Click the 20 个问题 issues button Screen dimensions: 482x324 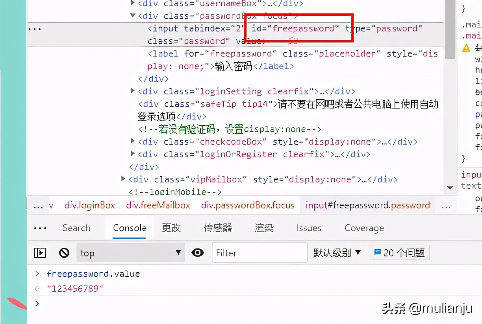coord(399,253)
